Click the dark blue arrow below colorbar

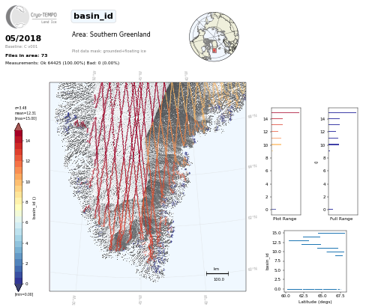click(x=19, y=288)
